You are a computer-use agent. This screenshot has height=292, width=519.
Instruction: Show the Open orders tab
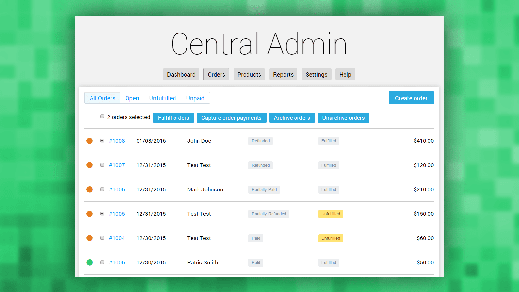pyautogui.click(x=132, y=98)
